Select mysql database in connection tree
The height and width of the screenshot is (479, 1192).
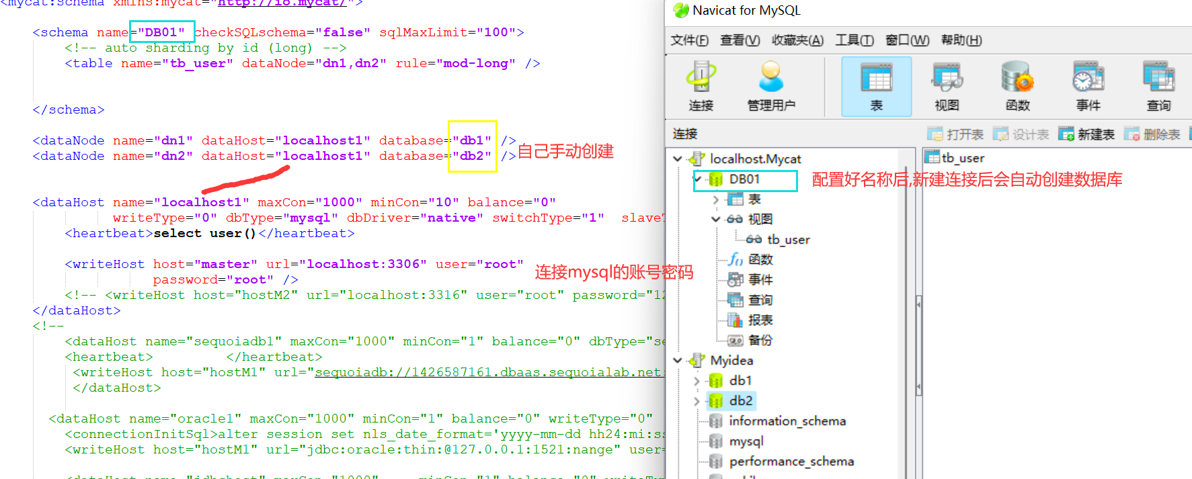(746, 441)
